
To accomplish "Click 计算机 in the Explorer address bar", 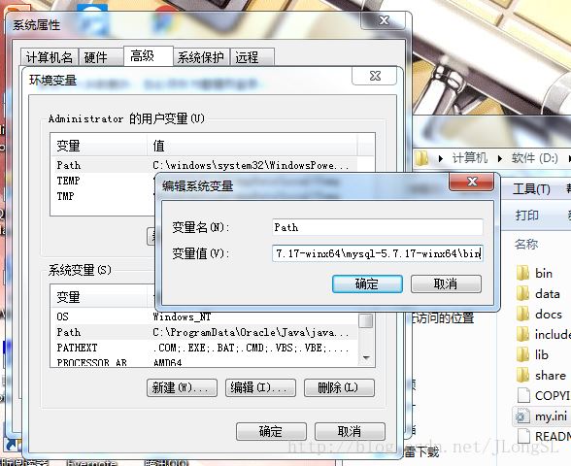I will coord(469,158).
